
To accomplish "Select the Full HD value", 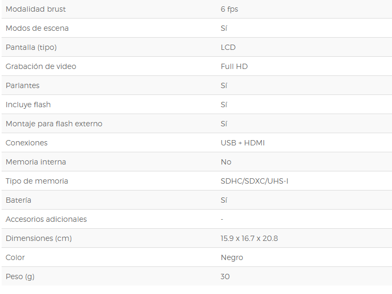I will pyautogui.click(x=234, y=66).
